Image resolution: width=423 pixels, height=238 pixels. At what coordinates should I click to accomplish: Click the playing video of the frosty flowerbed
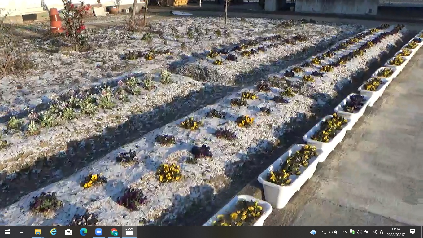point(211,113)
